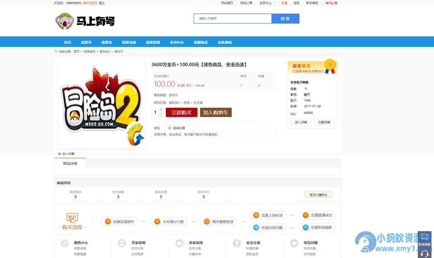Click the seller name 手游电子商务

tap(299, 82)
